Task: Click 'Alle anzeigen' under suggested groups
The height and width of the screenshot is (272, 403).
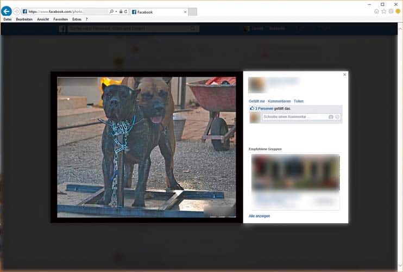Action: (x=259, y=216)
